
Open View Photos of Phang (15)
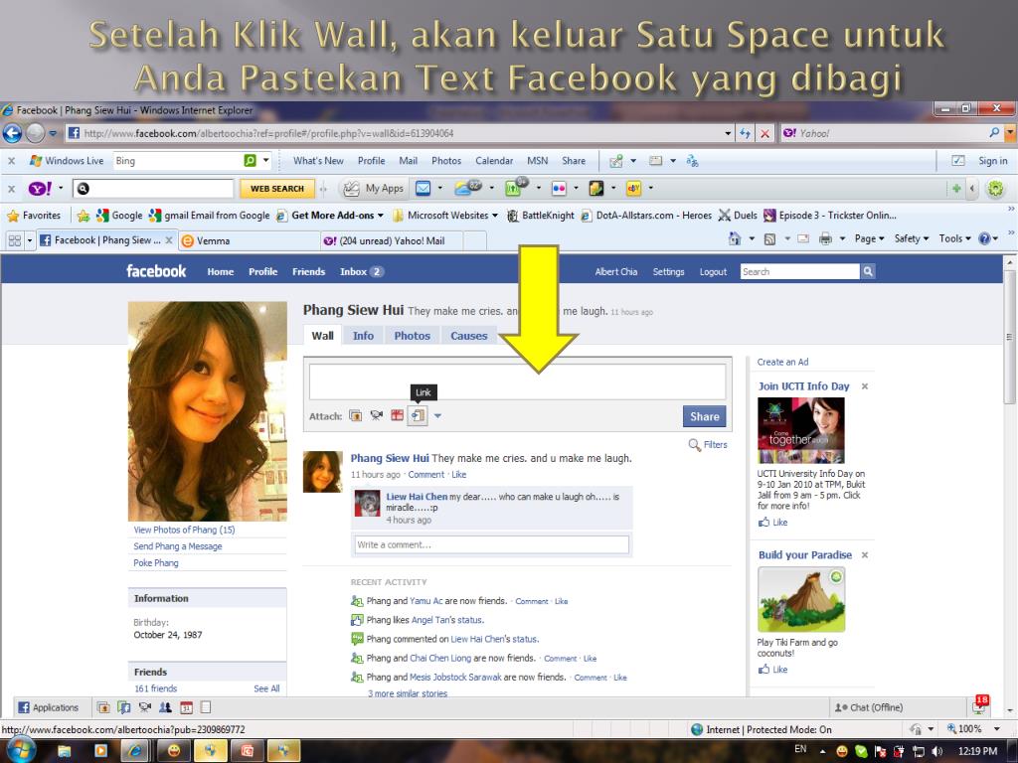click(184, 530)
